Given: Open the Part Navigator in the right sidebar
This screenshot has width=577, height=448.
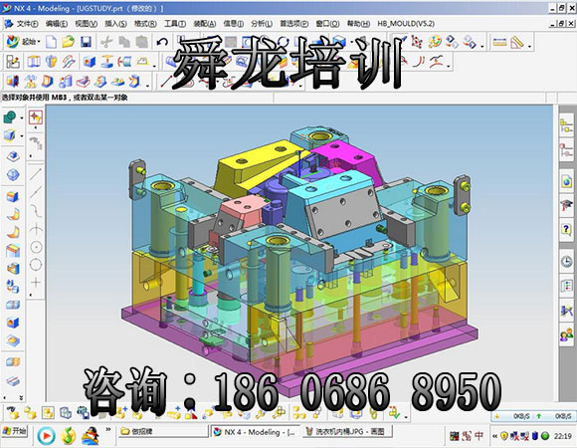Looking at the screenshot, I should point(566,150).
